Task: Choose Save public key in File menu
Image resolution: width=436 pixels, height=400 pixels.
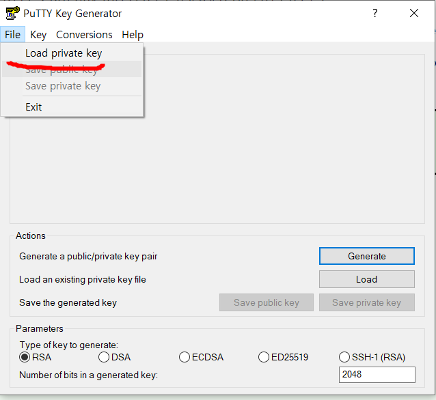Action: [x=72, y=69]
